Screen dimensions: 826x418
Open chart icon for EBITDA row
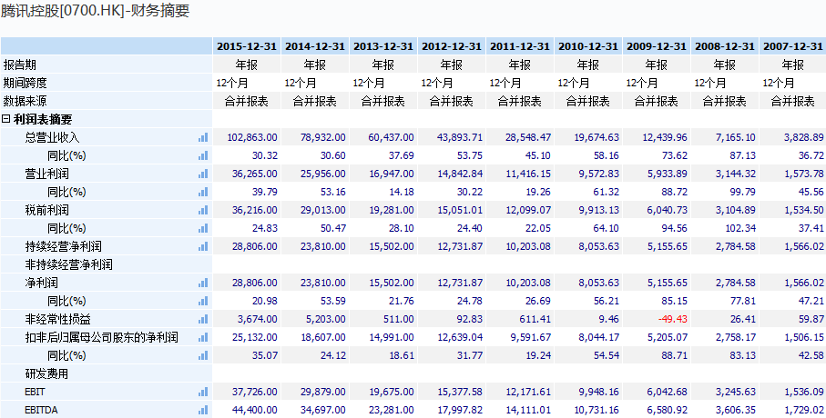pyautogui.click(x=203, y=410)
